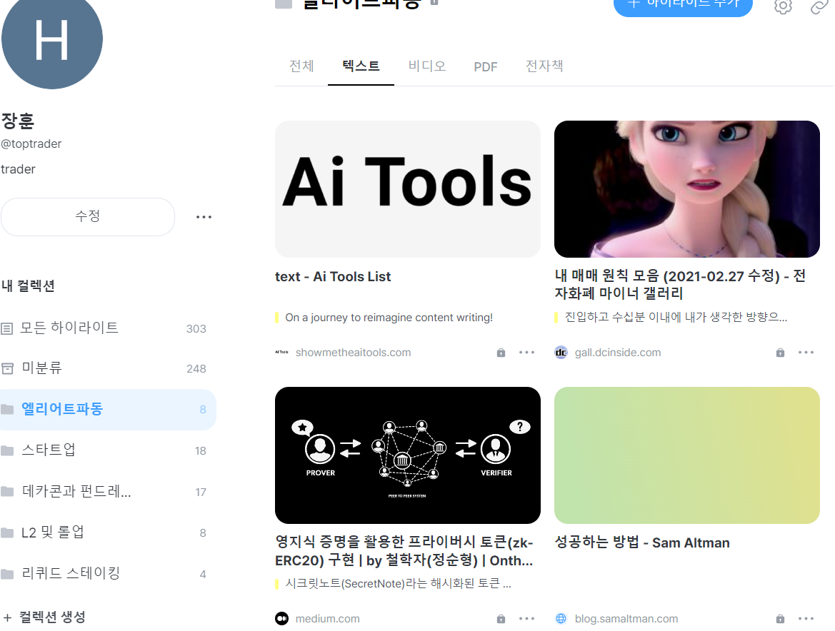The width and height of the screenshot is (835, 631).
Task: Open 모든 하이라이트 in the sidebar
Action: pyautogui.click(x=108, y=328)
